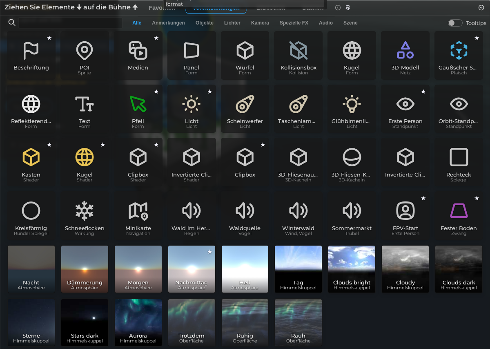This screenshot has height=349, width=490.
Task: Choose the Stars dark sky dome
Action: pyautogui.click(x=85, y=322)
